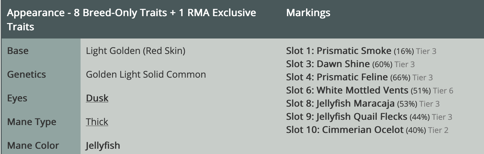Select the Slot 6 White Mottled Vents marking

pos(347,90)
